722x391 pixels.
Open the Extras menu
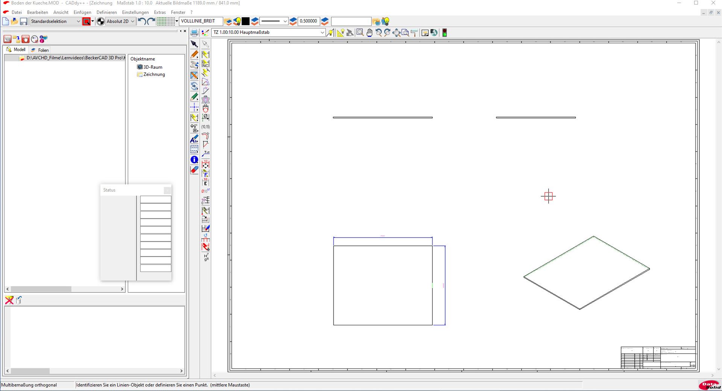click(160, 12)
